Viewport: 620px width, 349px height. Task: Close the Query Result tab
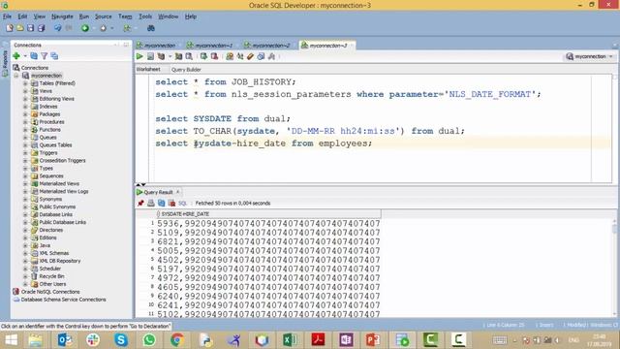click(x=178, y=192)
